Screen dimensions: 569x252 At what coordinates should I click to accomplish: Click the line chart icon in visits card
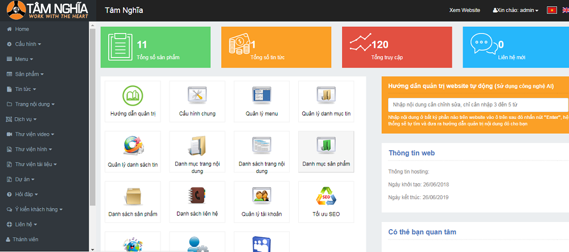(361, 43)
